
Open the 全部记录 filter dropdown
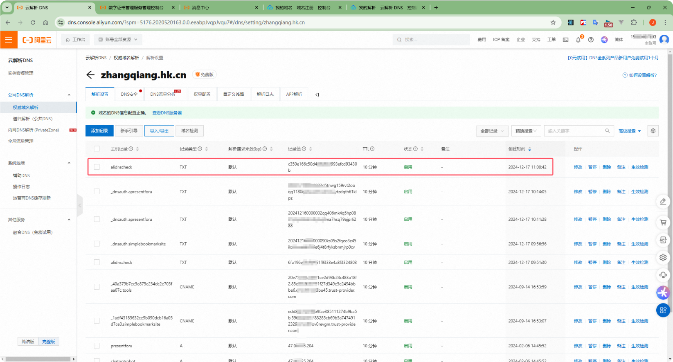(x=492, y=131)
